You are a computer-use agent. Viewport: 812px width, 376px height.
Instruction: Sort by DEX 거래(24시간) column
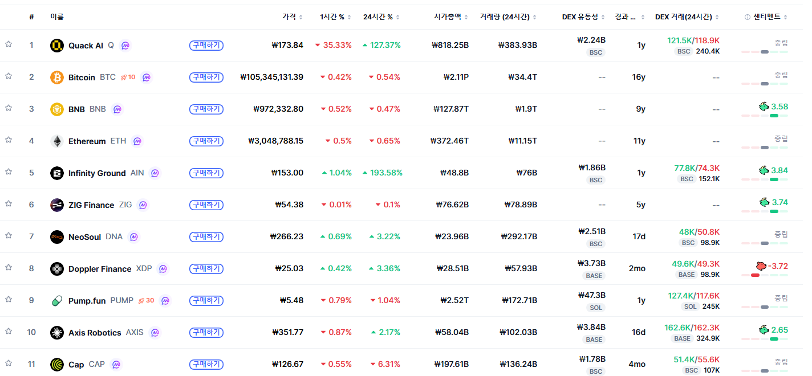(x=687, y=17)
